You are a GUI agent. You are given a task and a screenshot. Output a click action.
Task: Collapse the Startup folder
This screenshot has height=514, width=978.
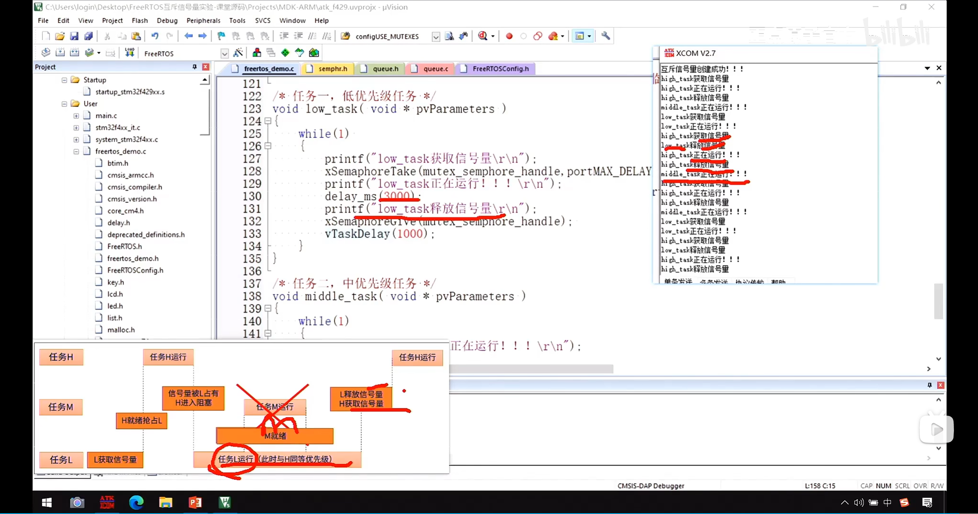pyautogui.click(x=64, y=80)
